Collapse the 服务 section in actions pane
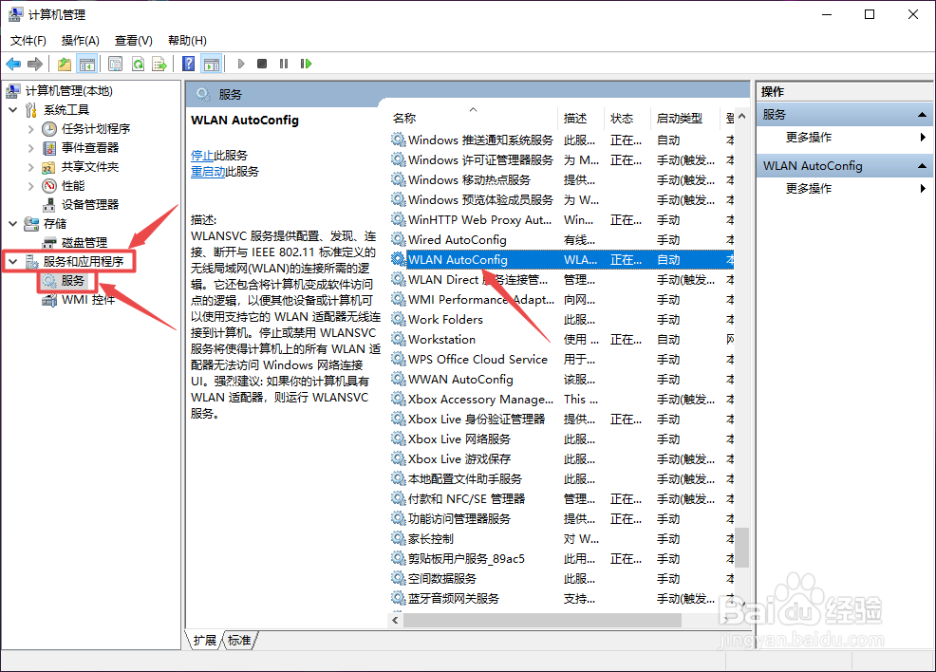This screenshot has width=936, height=672. (x=922, y=115)
